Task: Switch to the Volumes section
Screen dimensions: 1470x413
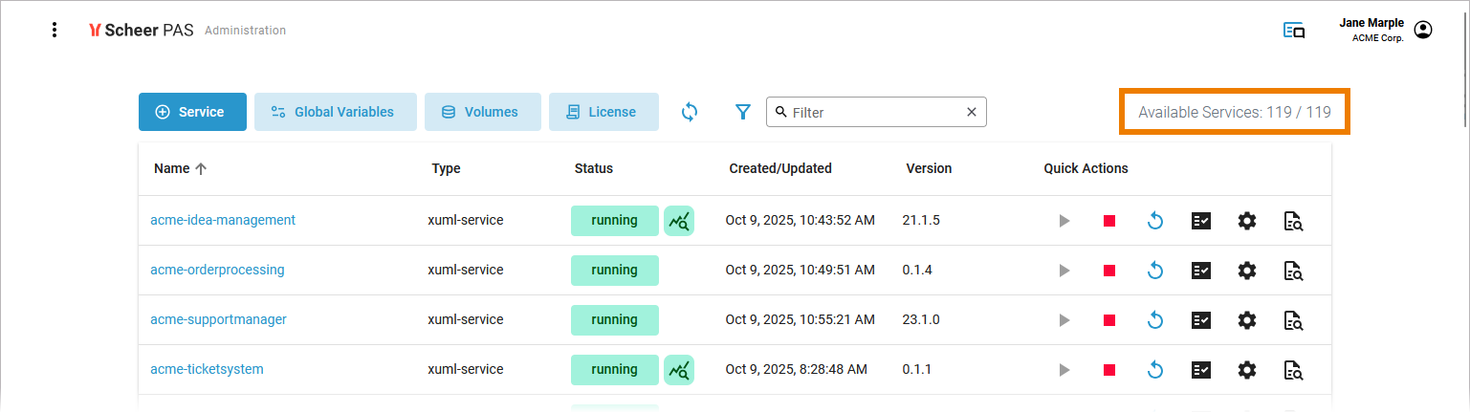Action: 482,112
